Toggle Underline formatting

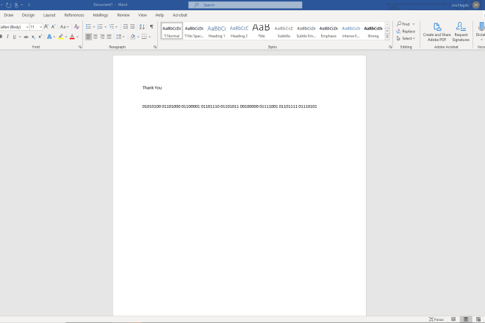[14, 37]
